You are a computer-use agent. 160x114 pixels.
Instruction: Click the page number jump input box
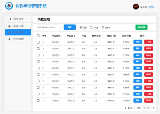pos(146,108)
